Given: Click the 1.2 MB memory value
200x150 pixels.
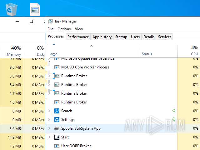Looking at the screenshot, I should (x=15, y=146).
